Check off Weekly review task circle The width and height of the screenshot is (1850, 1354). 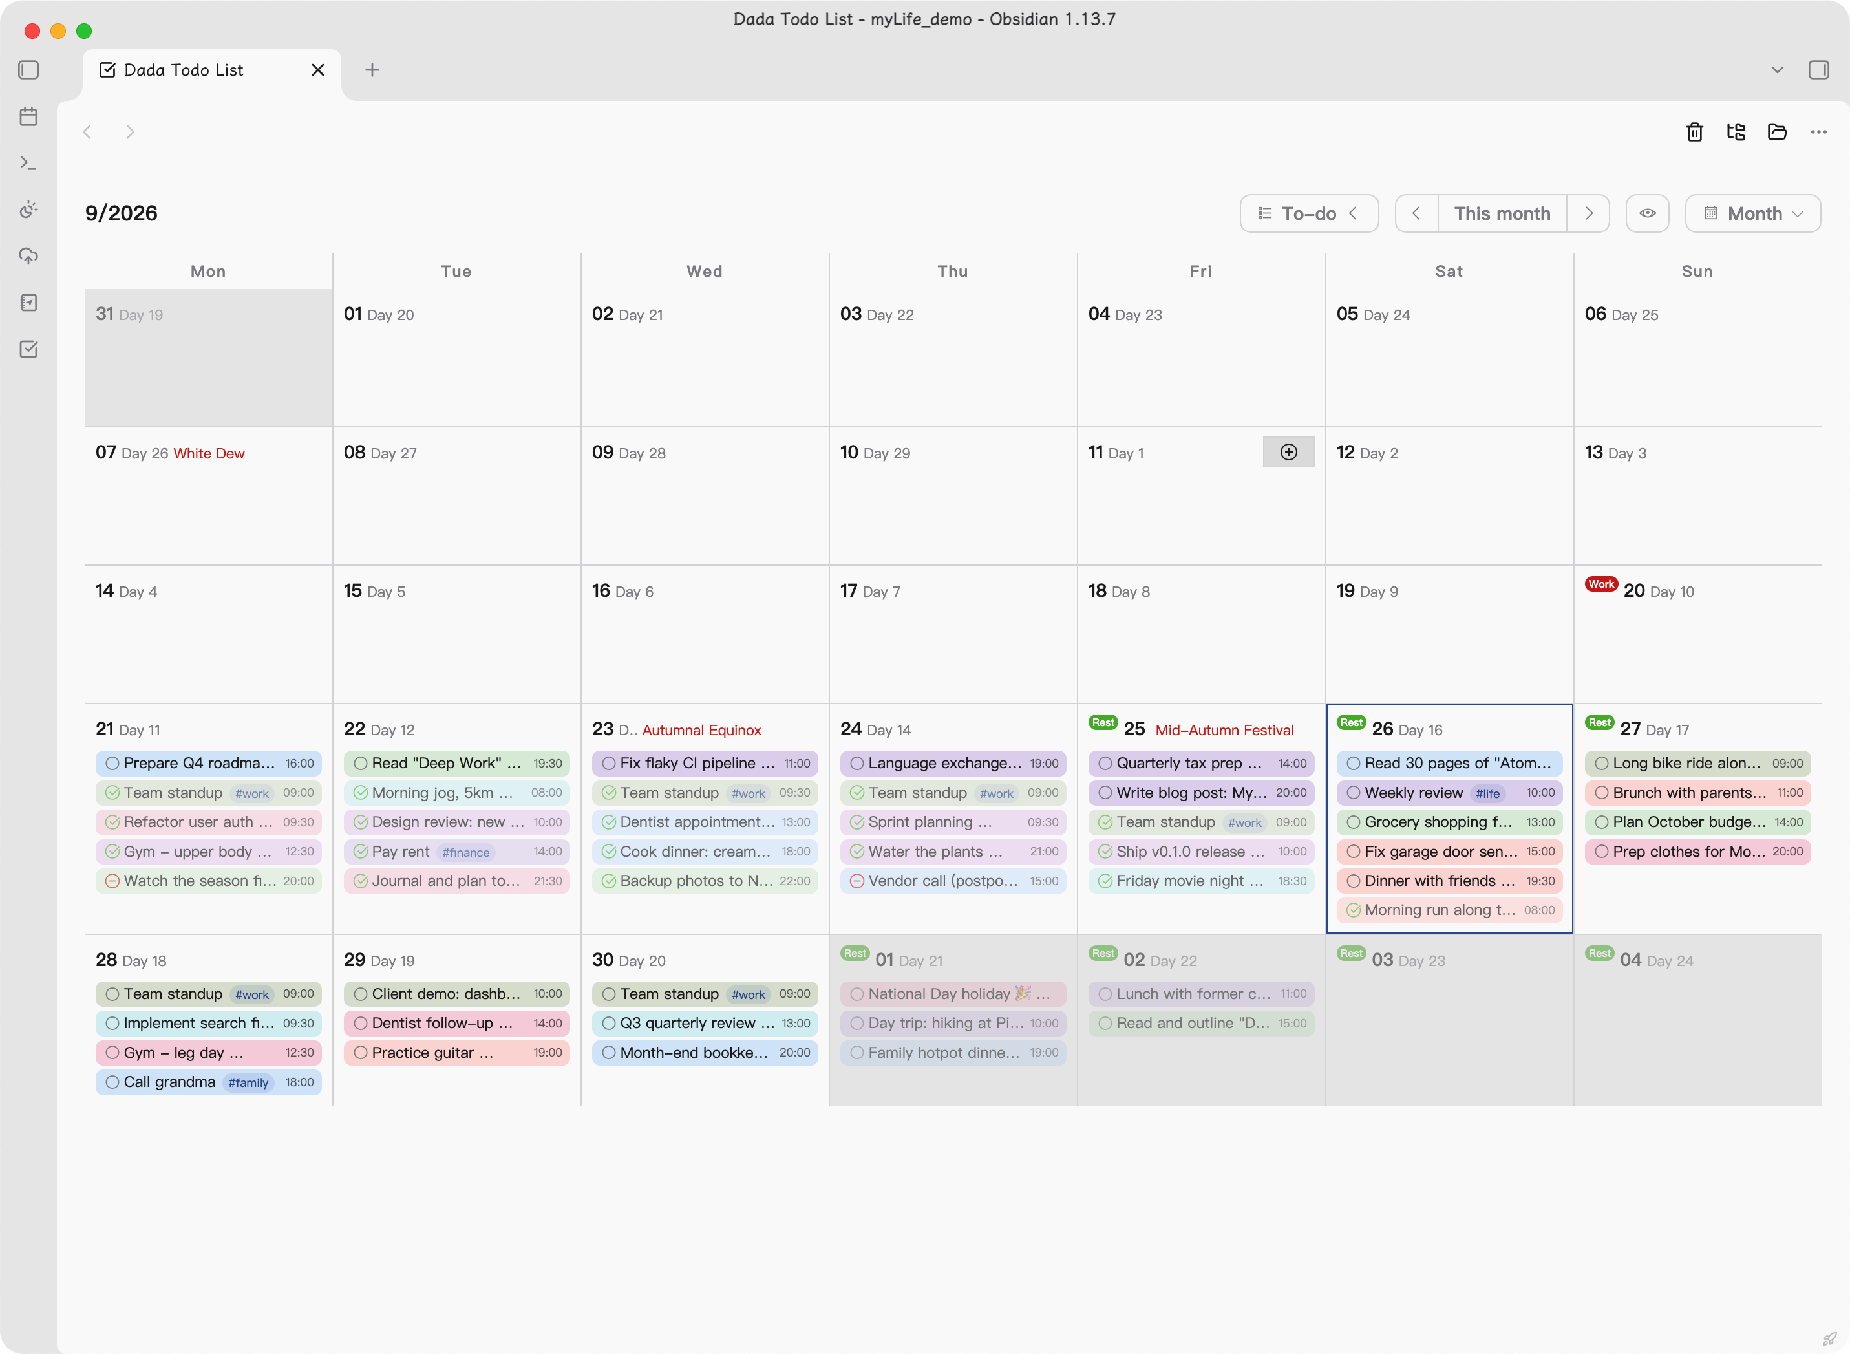[x=1354, y=793]
